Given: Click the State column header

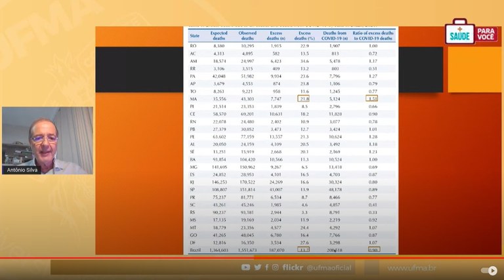Looking at the screenshot, I should [195, 35].
